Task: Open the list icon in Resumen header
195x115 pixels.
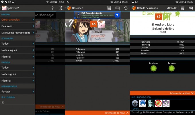Action: tap(109, 8)
